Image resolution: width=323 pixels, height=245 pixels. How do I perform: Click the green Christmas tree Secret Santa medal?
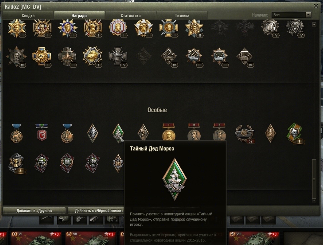(x=118, y=133)
